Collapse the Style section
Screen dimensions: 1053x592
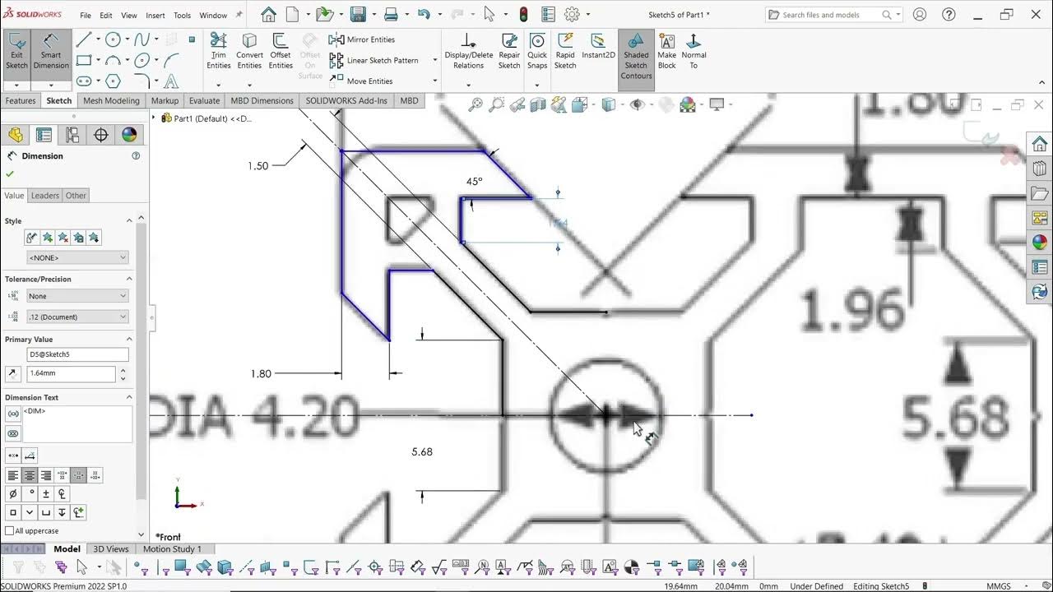[129, 220]
